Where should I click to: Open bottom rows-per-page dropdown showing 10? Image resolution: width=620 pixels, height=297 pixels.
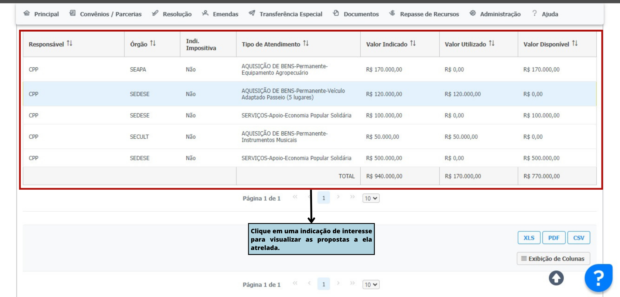point(371,285)
